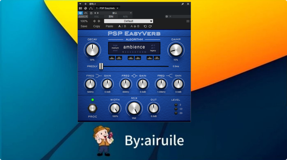
Task: Open the channel editor bars icon
Action: point(80,8)
